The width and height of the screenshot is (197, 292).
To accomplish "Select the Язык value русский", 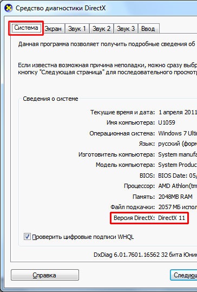I will coord(178,144).
